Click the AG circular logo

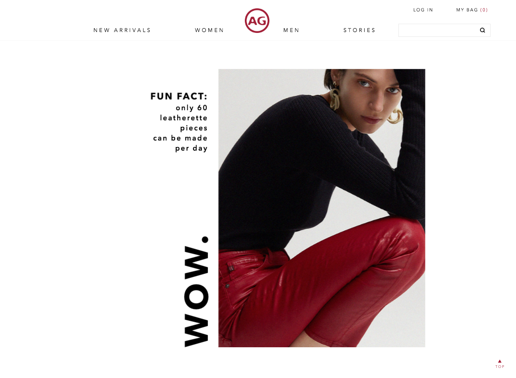point(257,21)
